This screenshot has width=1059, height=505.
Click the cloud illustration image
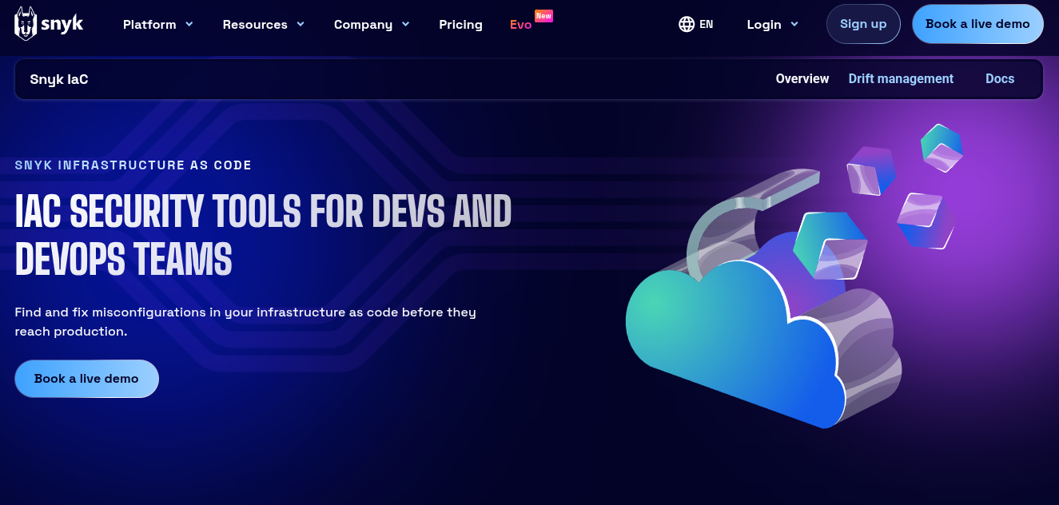pyautogui.click(x=795, y=276)
